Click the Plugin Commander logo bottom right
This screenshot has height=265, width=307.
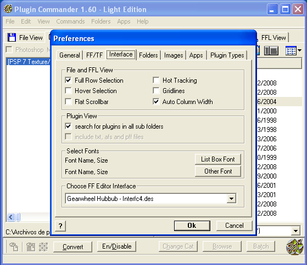coord(295,246)
